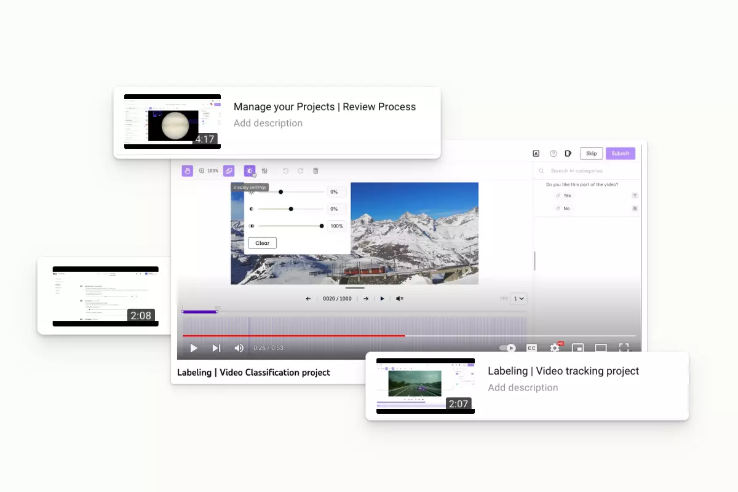This screenshot has width=738, height=492.
Task: Click the Skip button
Action: 591,154
